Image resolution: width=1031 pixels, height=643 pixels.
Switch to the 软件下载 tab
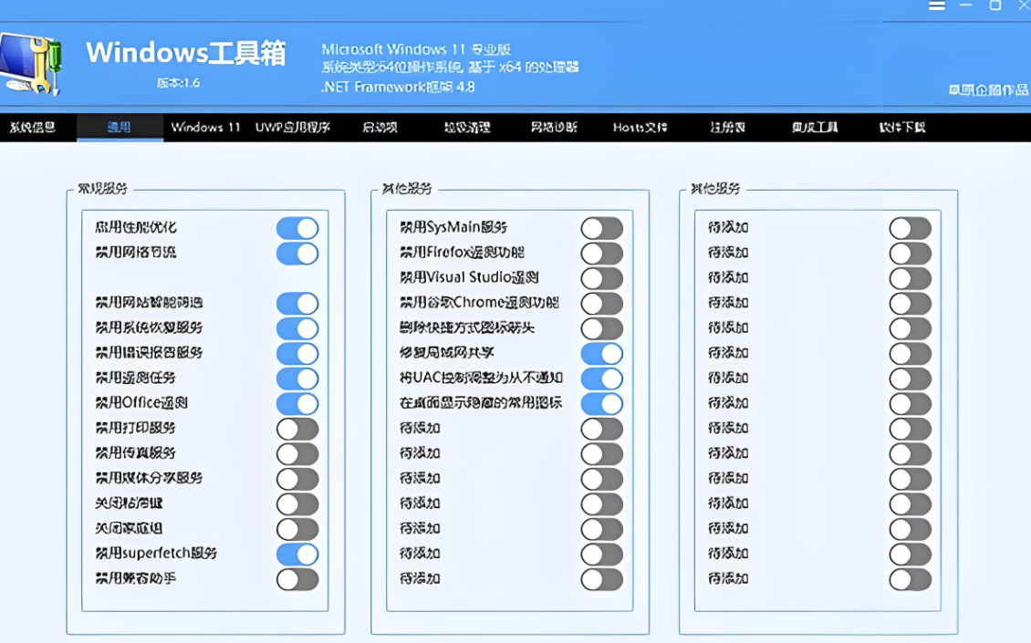tap(902, 128)
